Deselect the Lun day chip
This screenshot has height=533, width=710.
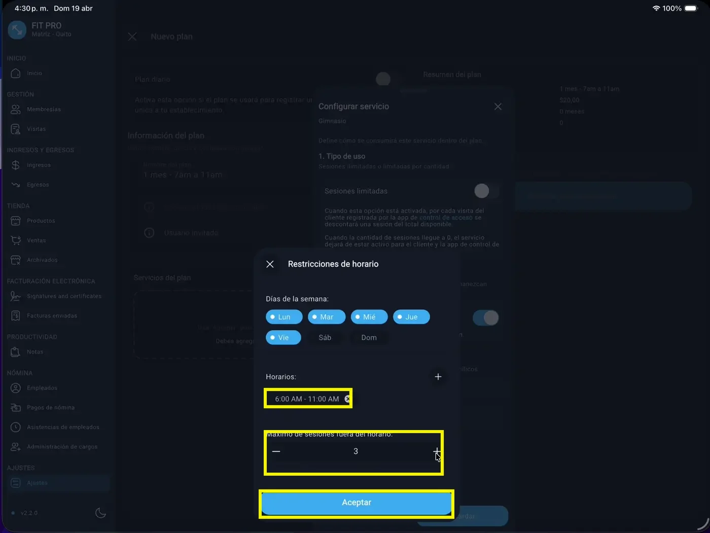(284, 317)
